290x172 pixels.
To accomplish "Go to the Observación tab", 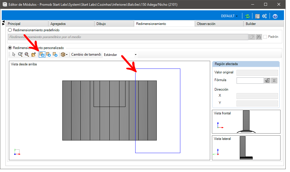I will pyautogui.click(x=219, y=24).
